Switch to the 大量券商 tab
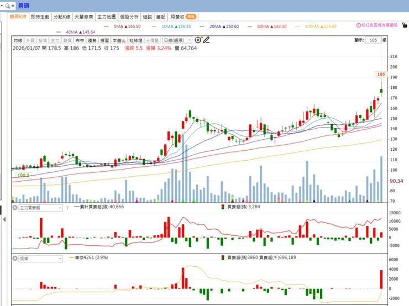This screenshot has width=409, height=306. coord(83,17)
